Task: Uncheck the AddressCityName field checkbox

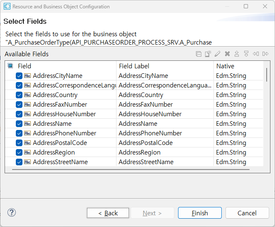Action: click(x=19, y=76)
